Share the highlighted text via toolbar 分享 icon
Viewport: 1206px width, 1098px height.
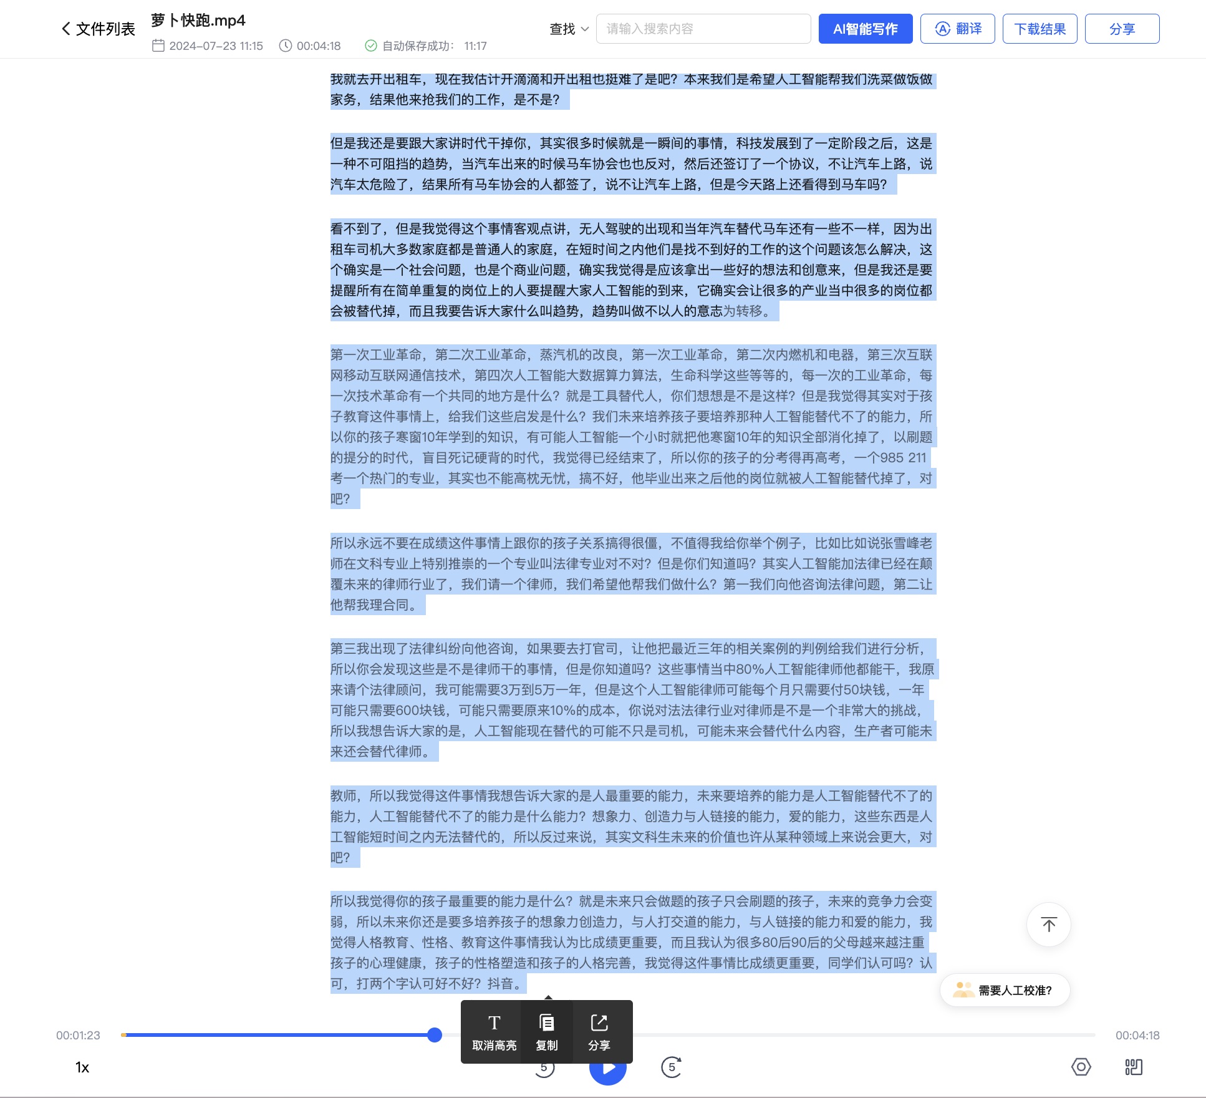click(599, 1032)
